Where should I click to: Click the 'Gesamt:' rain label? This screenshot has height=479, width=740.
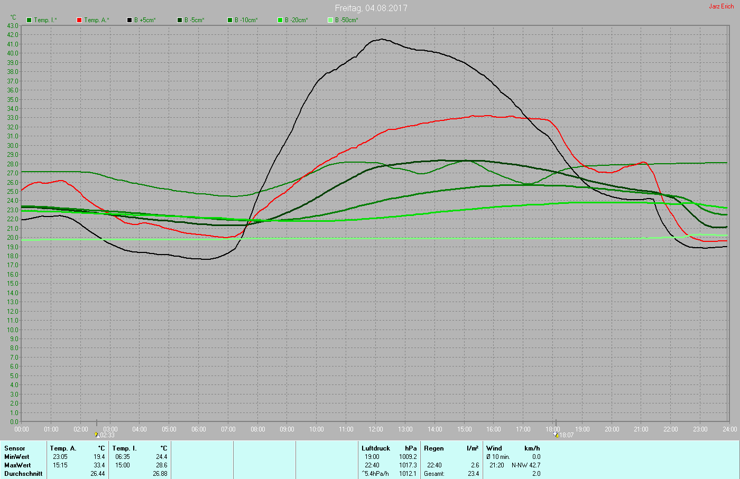point(434,474)
